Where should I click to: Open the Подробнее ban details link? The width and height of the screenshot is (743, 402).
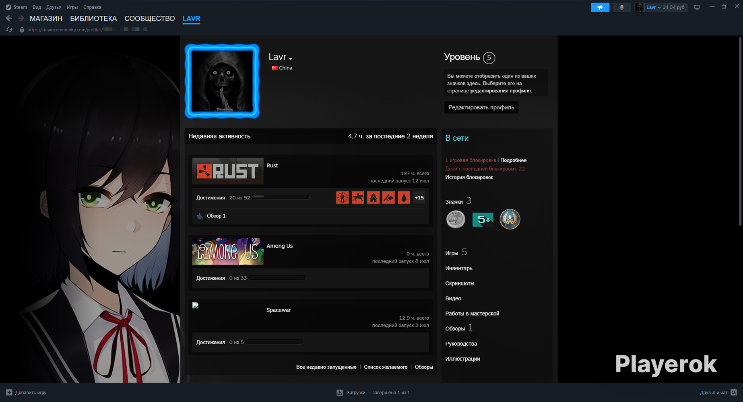click(513, 160)
